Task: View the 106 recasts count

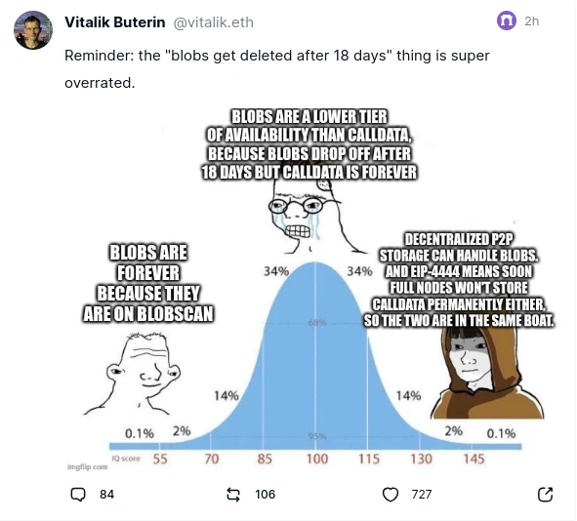Action: click(265, 494)
